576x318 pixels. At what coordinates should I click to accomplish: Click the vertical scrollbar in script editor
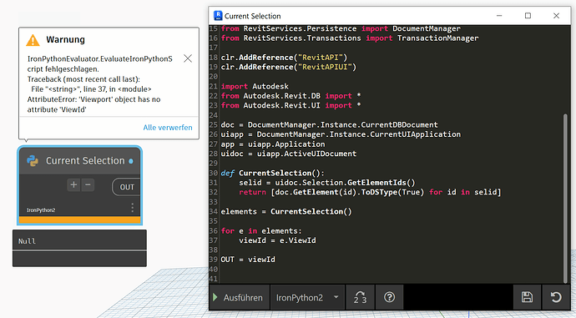tap(565, 199)
